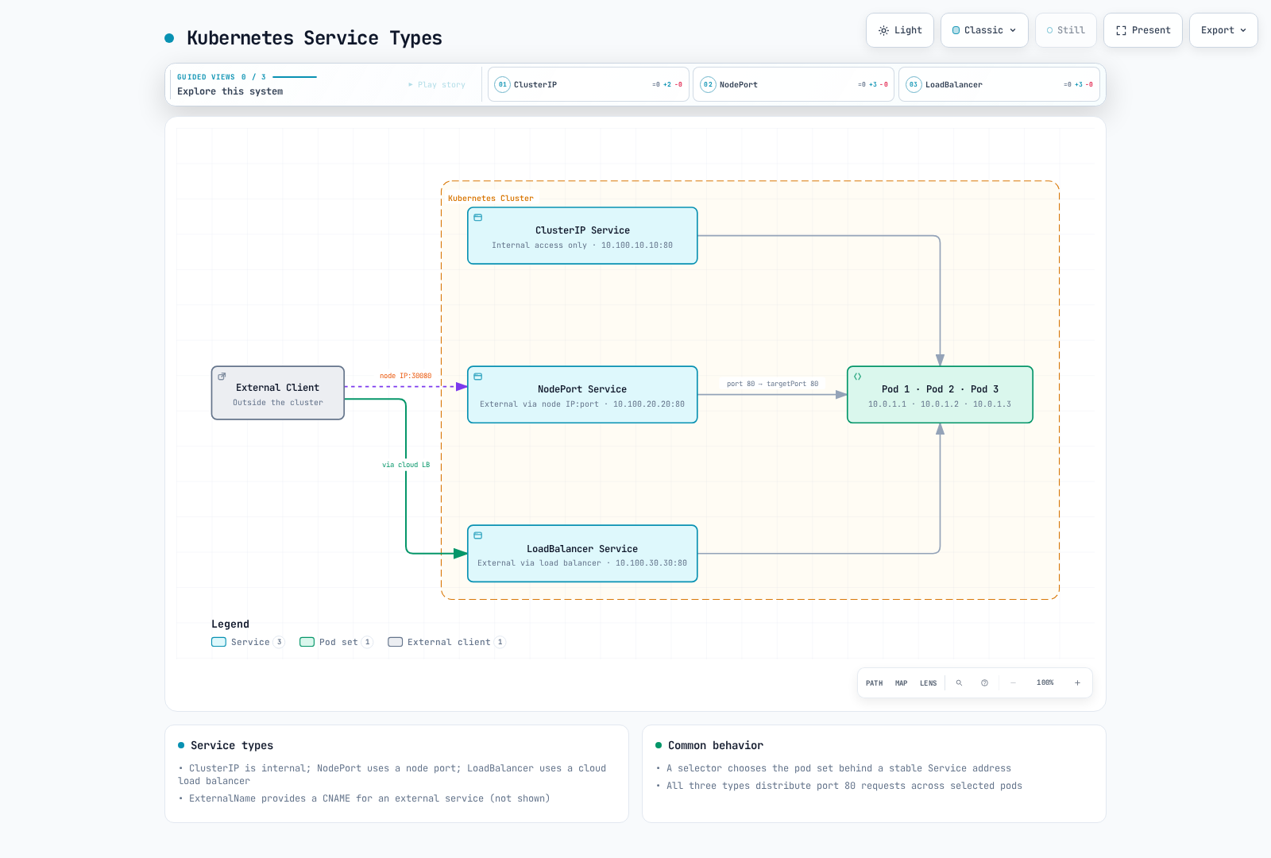The height and width of the screenshot is (858, 1271).
Task: Click the search magnifier icon in canvas toolbar
Action: [x=959, y=683]
